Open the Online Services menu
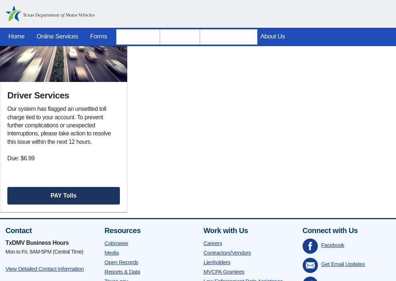The width and height of the screenshot is (396, 281). click(57, 37)
